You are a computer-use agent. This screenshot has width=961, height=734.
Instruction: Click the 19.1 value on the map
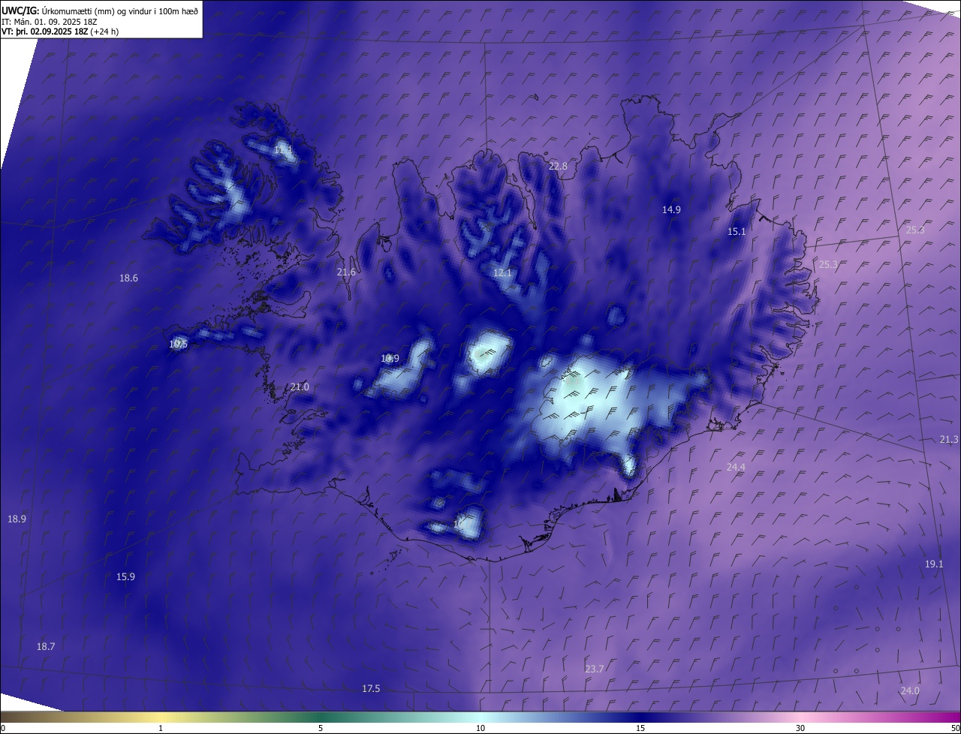pos(934,564)
